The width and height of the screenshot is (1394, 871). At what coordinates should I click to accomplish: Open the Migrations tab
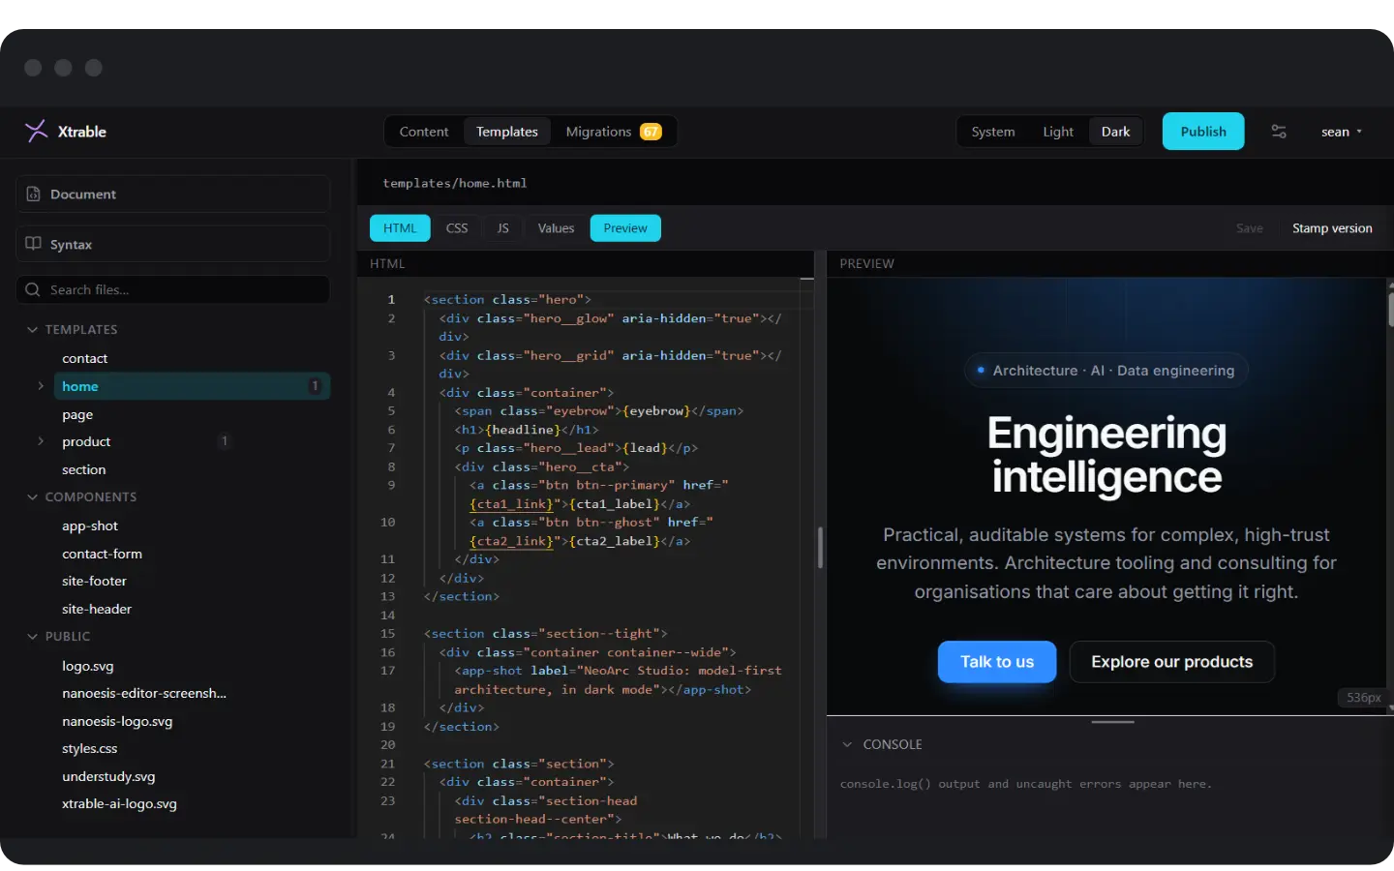pyautogui.click(x=614, y=132)
